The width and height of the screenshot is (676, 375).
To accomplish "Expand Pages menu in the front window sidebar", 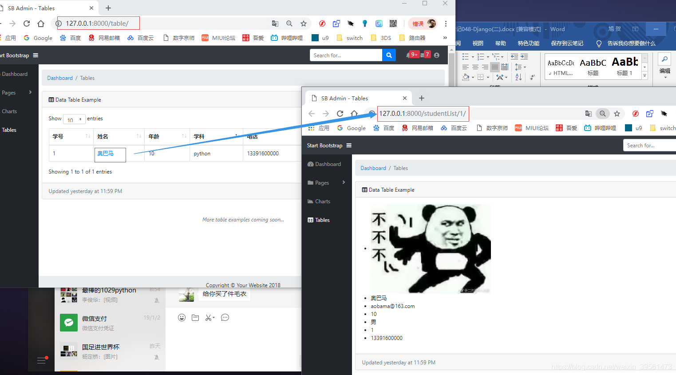I will point(327,183).
